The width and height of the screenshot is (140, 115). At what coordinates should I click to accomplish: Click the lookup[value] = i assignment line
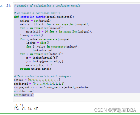coord(45,50)
